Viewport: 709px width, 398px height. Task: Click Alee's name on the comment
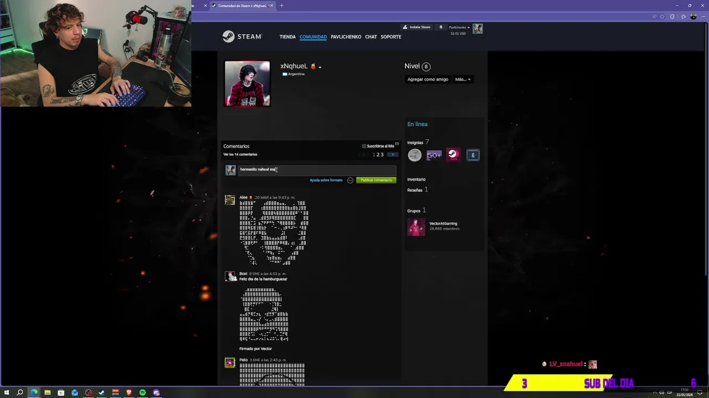coord(244,197)
